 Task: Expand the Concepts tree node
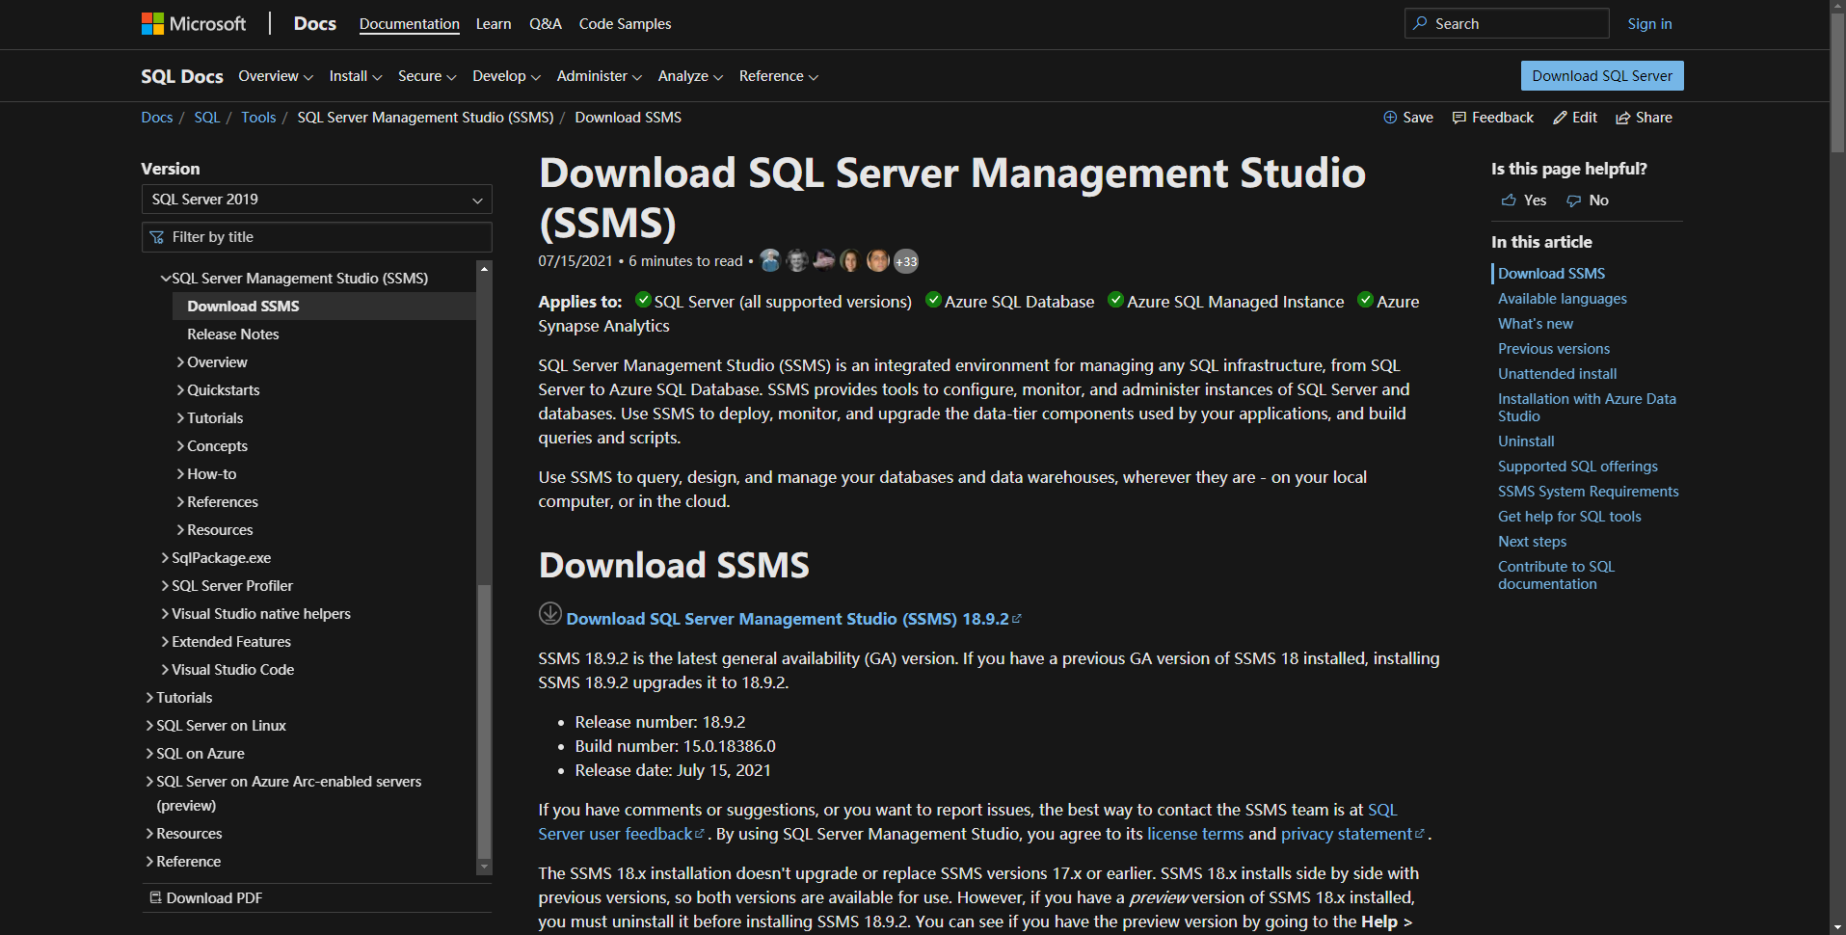tap(180, 446)
